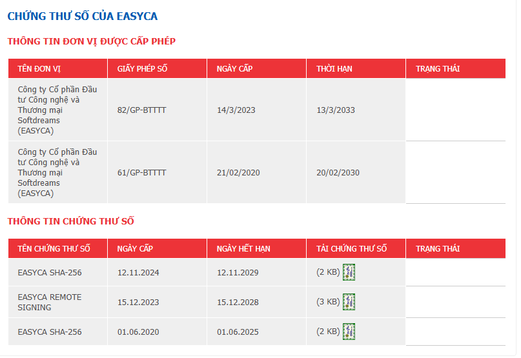The width and height of the screenshot is (521, 358).
Task: Click column header 'TÊN ĐƠN VỊ'
Action: (39, 69)
